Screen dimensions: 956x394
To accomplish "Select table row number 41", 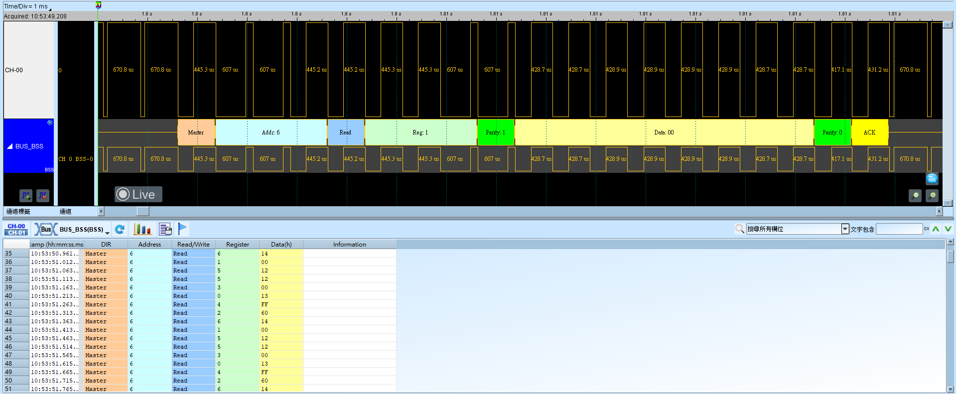I will click(x=16, y=304).
